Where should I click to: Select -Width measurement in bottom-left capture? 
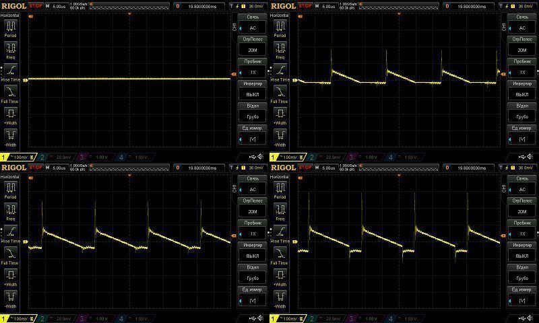(11, 297)
